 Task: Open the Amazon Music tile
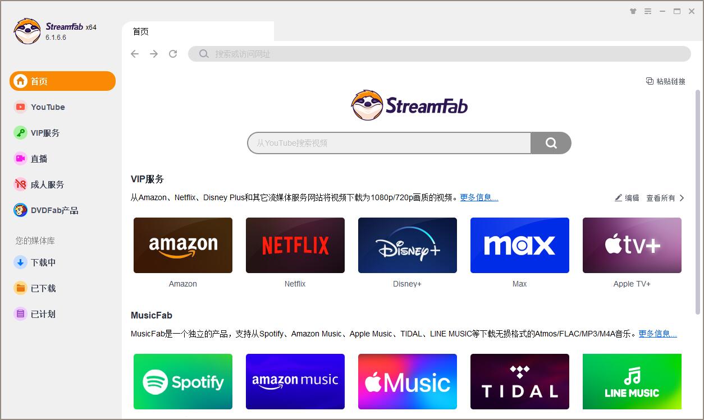[295, 381]
